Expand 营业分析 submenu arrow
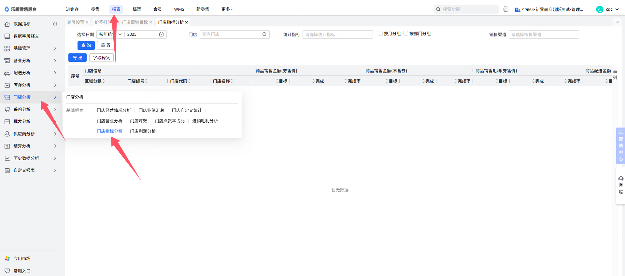 55,61
